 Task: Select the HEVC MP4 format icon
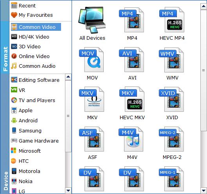(x=172, y=20)
